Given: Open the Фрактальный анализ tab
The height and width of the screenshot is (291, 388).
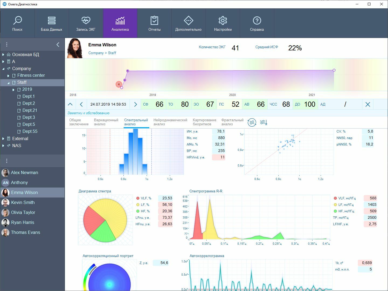Looking at the screenshot, I should [232, 122].
